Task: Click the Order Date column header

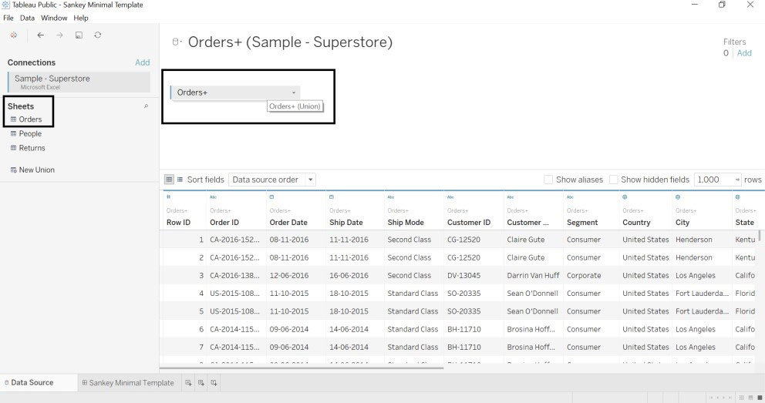Action: (x=288, y=222)
